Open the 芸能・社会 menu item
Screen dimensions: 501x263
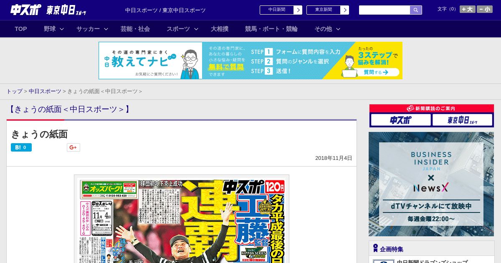tap(135, 29)
